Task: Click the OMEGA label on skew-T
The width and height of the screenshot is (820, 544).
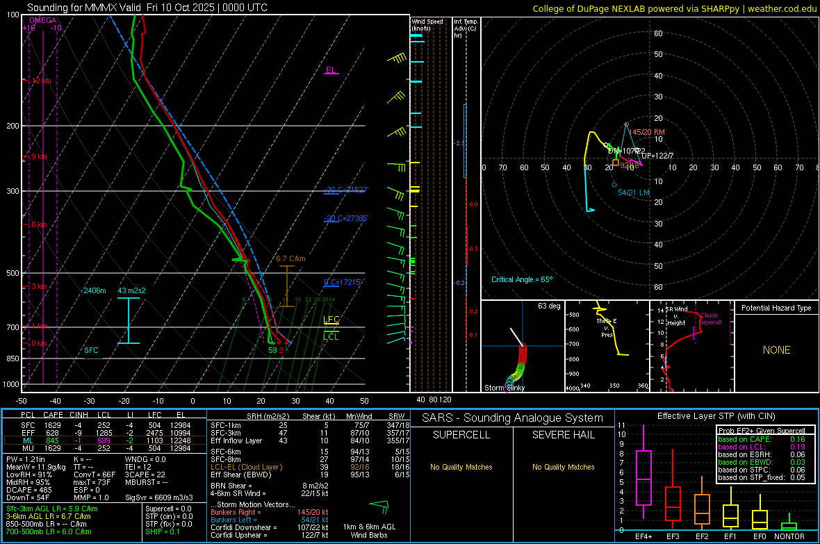Action: coord(43,20)
